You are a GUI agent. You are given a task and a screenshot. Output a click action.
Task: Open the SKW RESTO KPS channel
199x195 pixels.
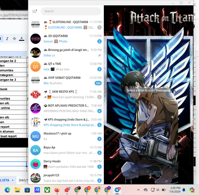(x=66, y=94)
